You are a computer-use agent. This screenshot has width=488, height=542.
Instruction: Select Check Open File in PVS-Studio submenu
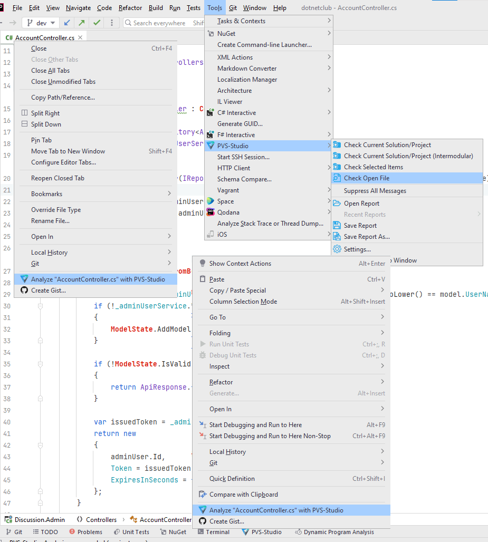pos(367,178)
